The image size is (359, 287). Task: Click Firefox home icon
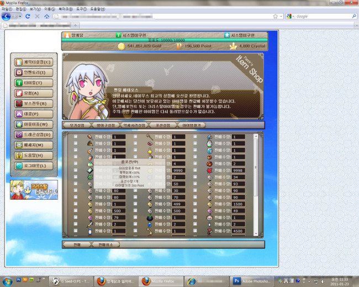tap(47, 16)
